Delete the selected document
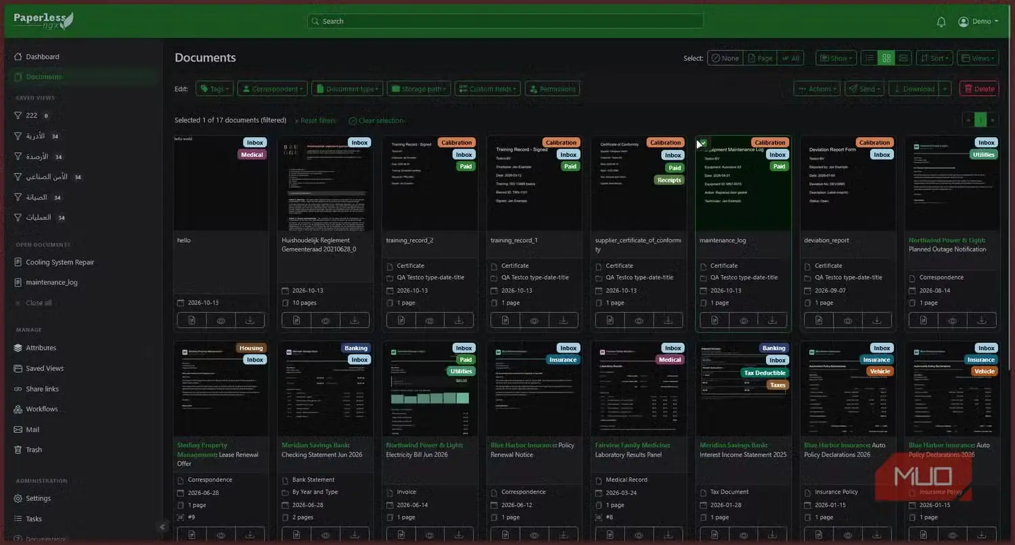The width and height of the screenshot is (1015, 545). coord(978,89)
